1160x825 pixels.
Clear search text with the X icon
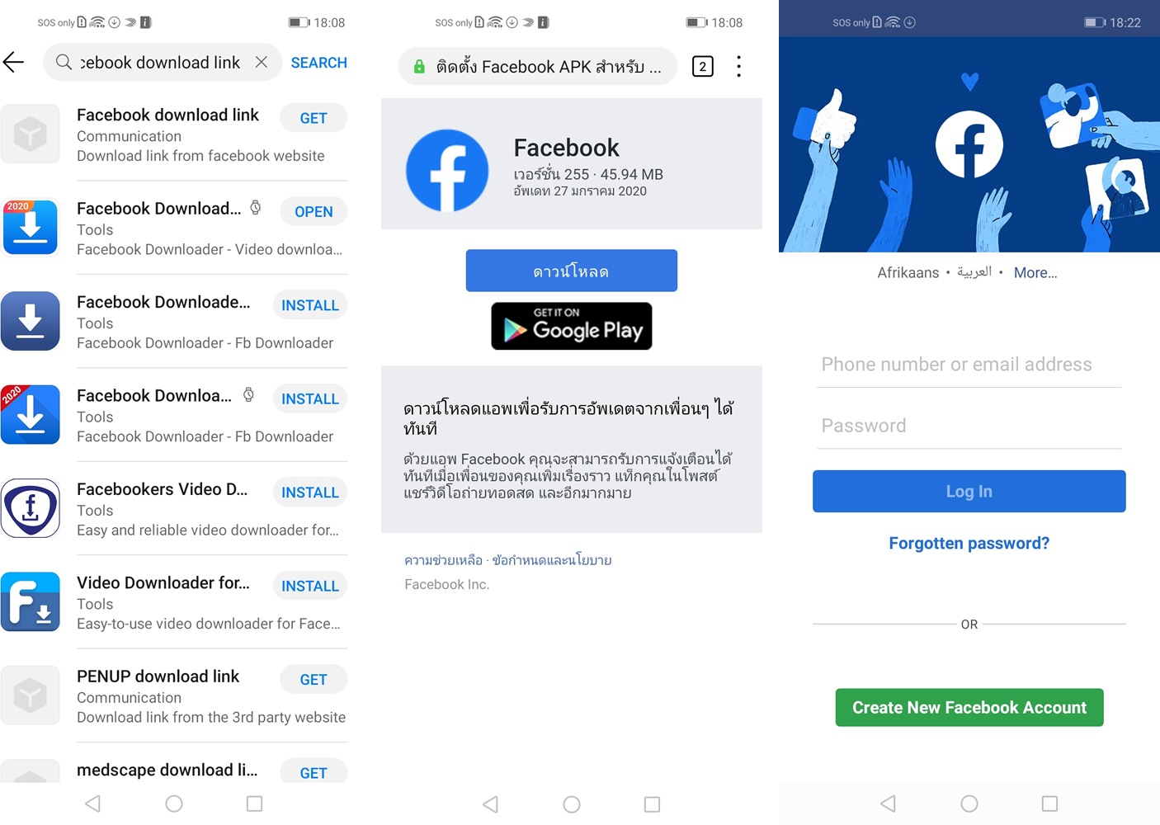[x=261, y=62]
